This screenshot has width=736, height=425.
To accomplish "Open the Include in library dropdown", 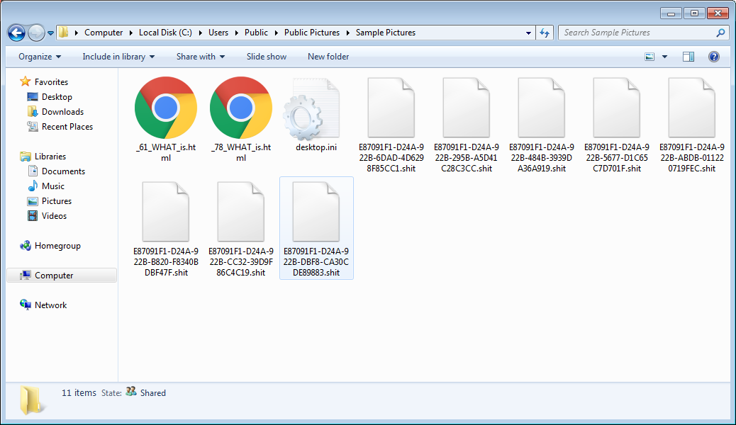I will 118,57.
